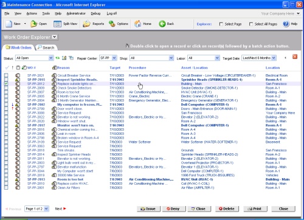Open the Repair Center SF-PP dropdown

pos(114,58)
